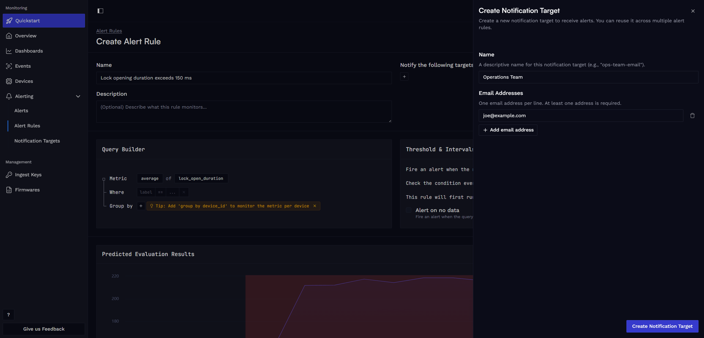Viewport: 704px width, 338px height.
Task: Delete the joe@example.com email row
Action: coord(692,116)
